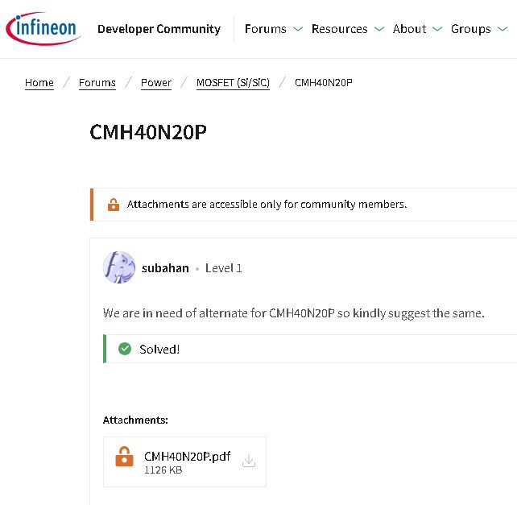Expand the Groups dropdown chevron

point(502,29)
